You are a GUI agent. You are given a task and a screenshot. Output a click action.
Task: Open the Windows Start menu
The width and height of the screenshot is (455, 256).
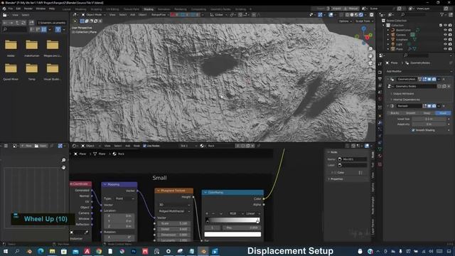tap(6, 251)
